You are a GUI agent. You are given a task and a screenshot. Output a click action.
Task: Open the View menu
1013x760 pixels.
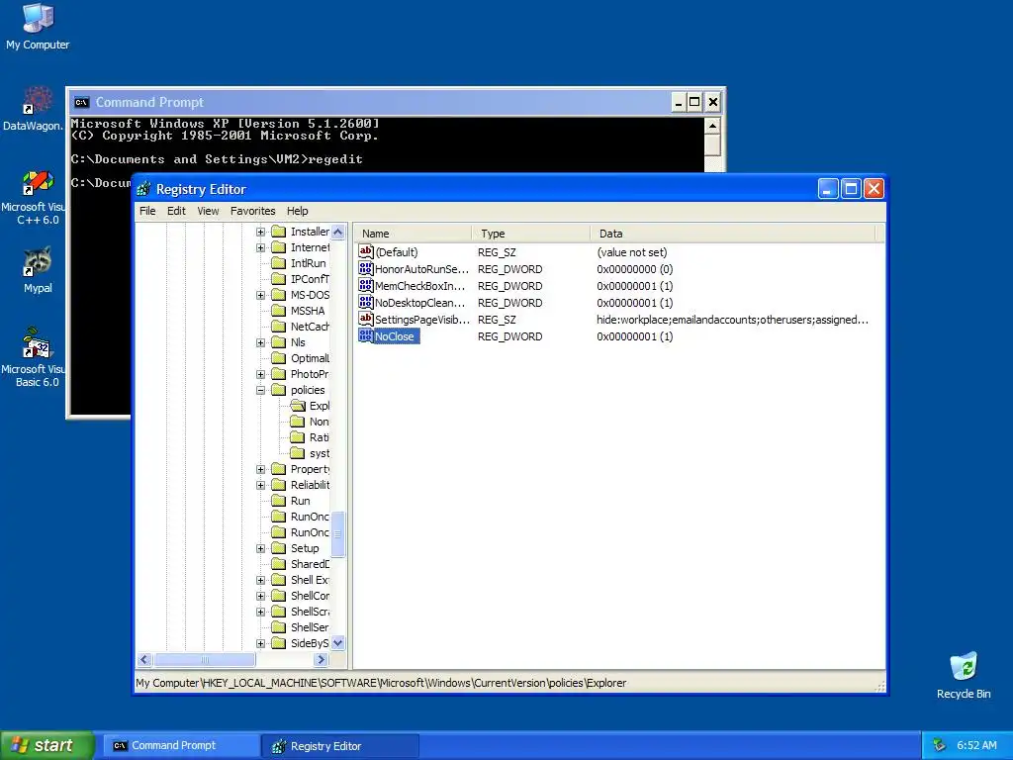click(208, 211)
